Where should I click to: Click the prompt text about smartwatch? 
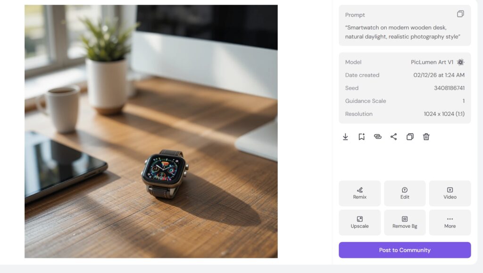coord(403,32)
